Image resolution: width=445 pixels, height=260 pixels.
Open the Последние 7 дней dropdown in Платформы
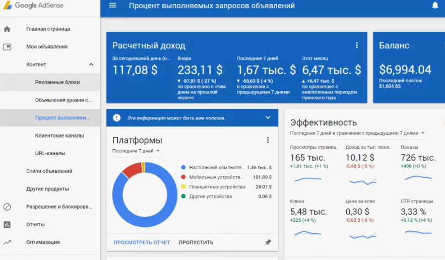[x=136, y=151]
